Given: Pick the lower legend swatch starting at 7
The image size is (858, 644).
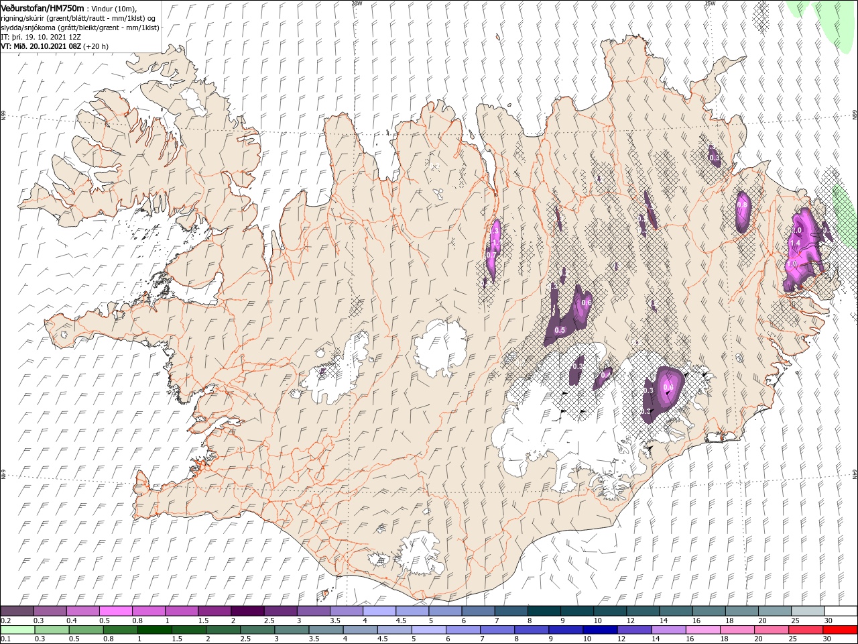Looking at the screenshot, I should point(497,630).
